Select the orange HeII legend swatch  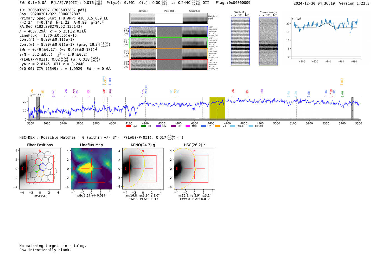tap(217, 126)
